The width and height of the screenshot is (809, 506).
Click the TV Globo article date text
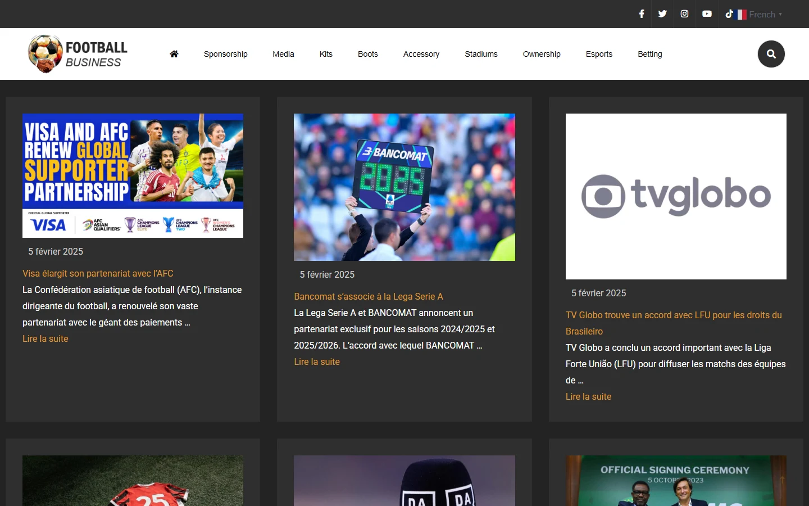598,293
